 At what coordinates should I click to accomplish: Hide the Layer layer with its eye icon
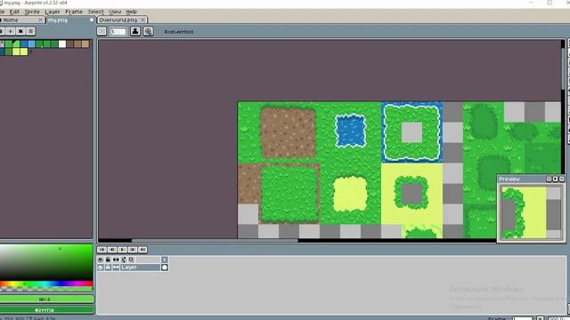[x=101, y=268]
